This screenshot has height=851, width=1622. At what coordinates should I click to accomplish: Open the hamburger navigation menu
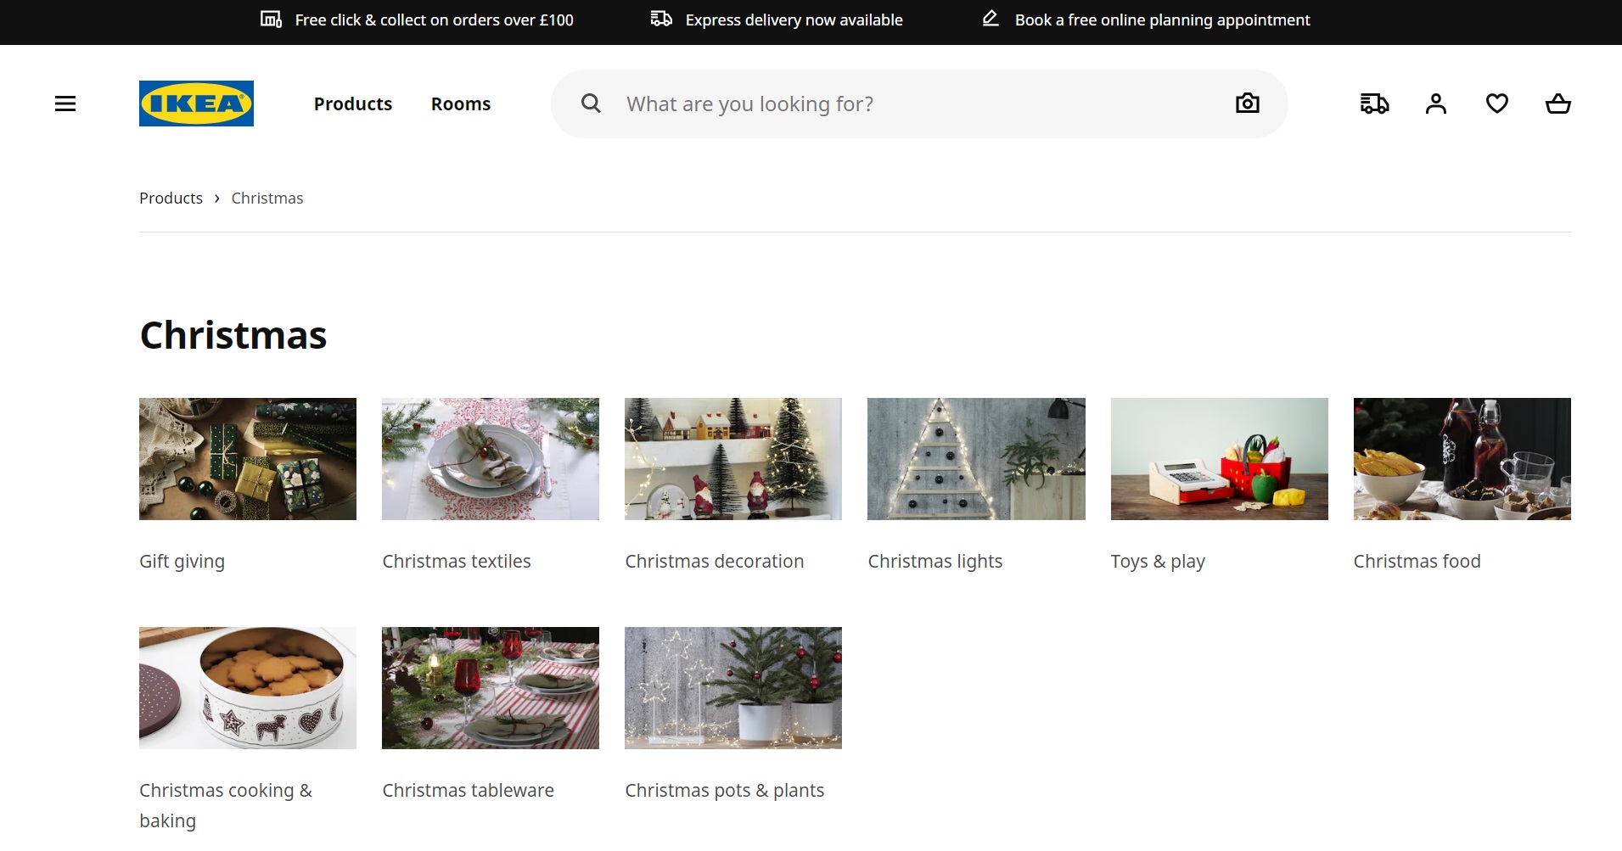coord(65,103)
